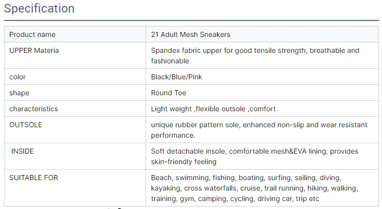Image resolution: width=382 pixels, height=209 pixels.
Task: Click the Specification heading
Action: pyautogui.click(x=39, y=8)
